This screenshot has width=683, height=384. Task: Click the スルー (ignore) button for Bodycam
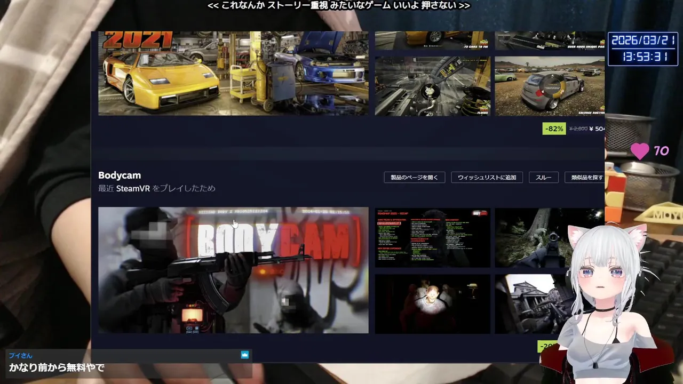544,178
